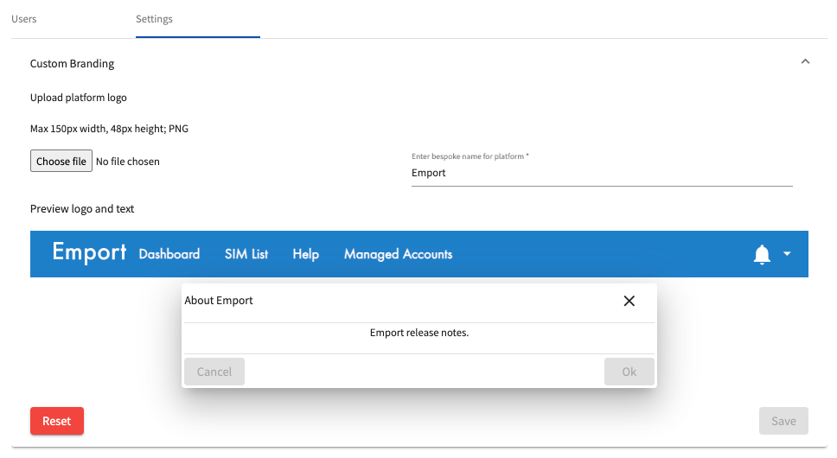The image size is (837, 458).
Task: Open SIM List in the preview navbar
Action: [x=246, y=254]
